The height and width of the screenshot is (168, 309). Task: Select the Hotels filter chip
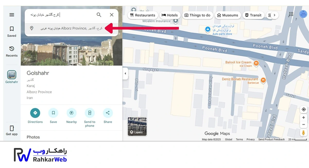[x=170, y=15]
